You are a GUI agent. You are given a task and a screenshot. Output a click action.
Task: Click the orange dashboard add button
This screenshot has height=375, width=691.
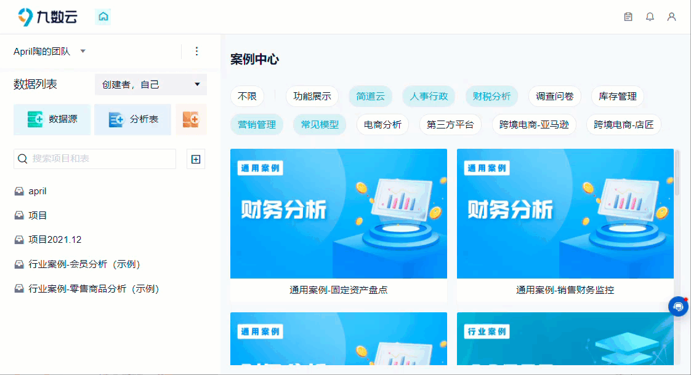point(191,119)
